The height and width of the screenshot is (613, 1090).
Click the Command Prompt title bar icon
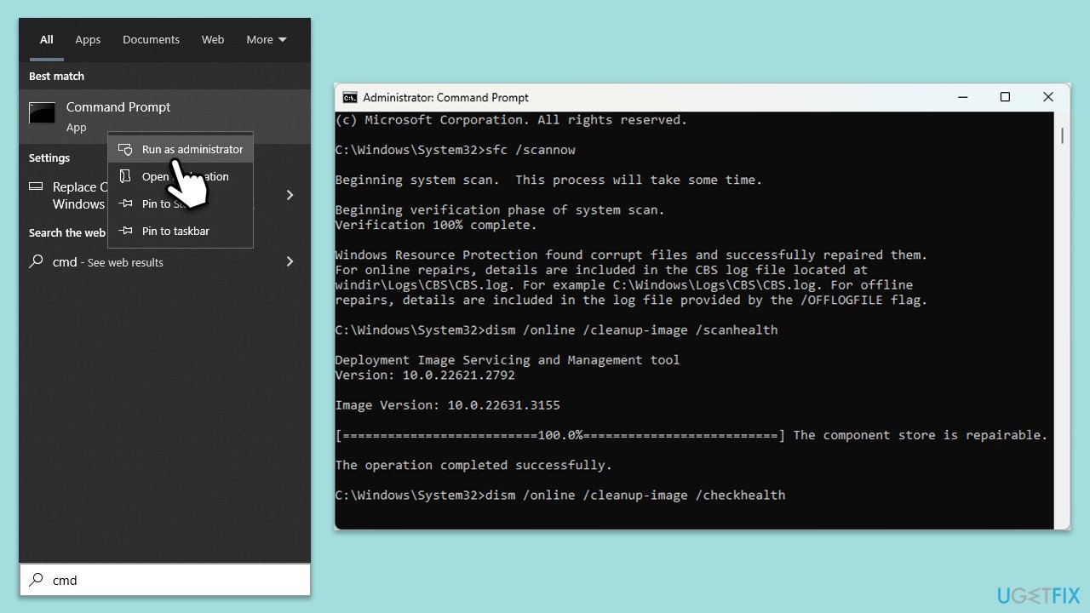click(x=350, y=97)
